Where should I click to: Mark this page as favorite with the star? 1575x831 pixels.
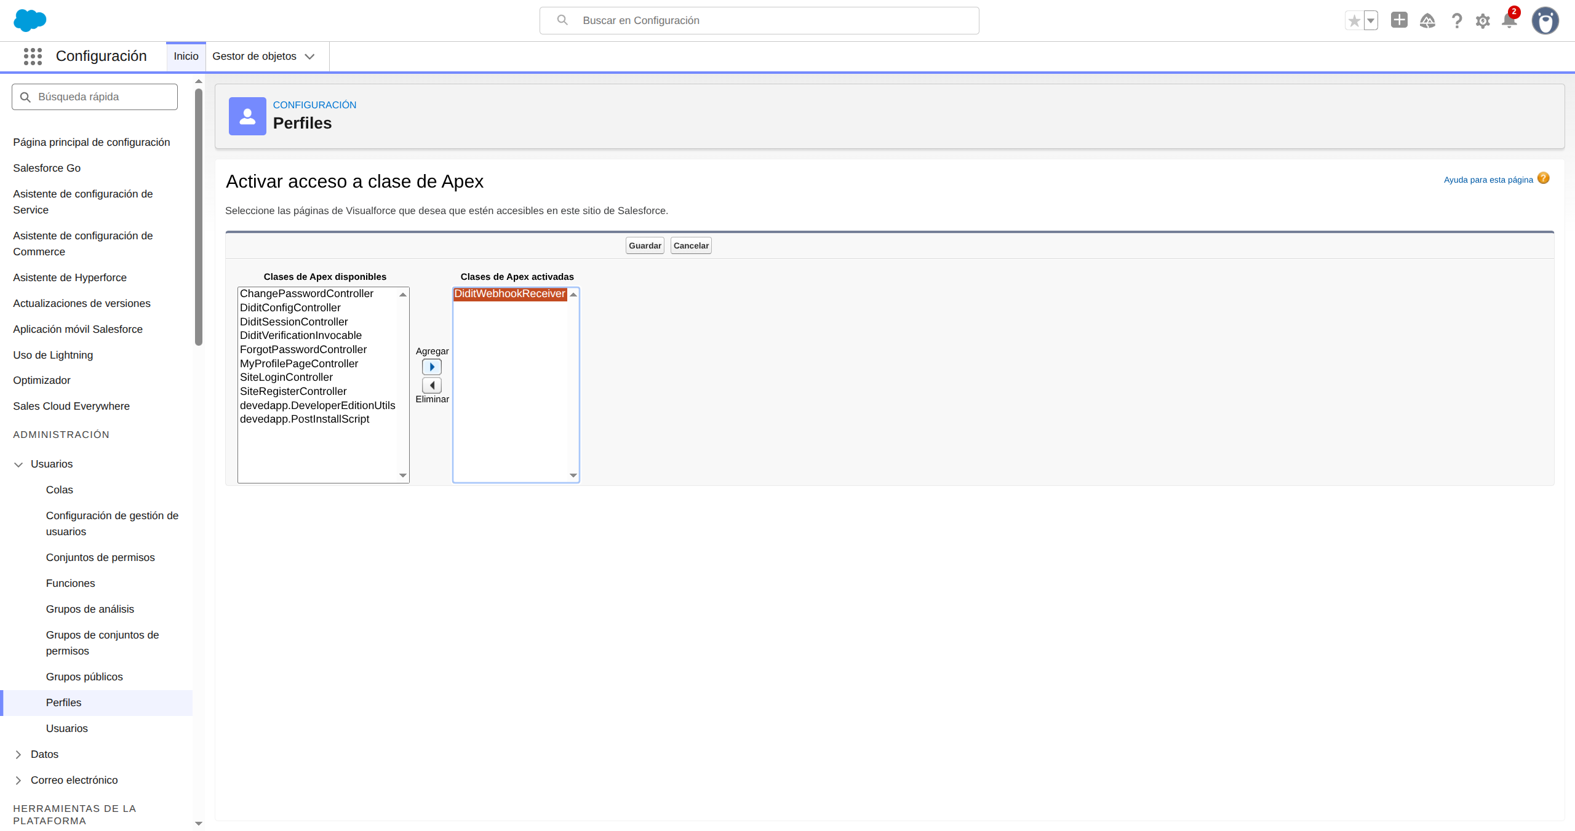coord(1354,20)
